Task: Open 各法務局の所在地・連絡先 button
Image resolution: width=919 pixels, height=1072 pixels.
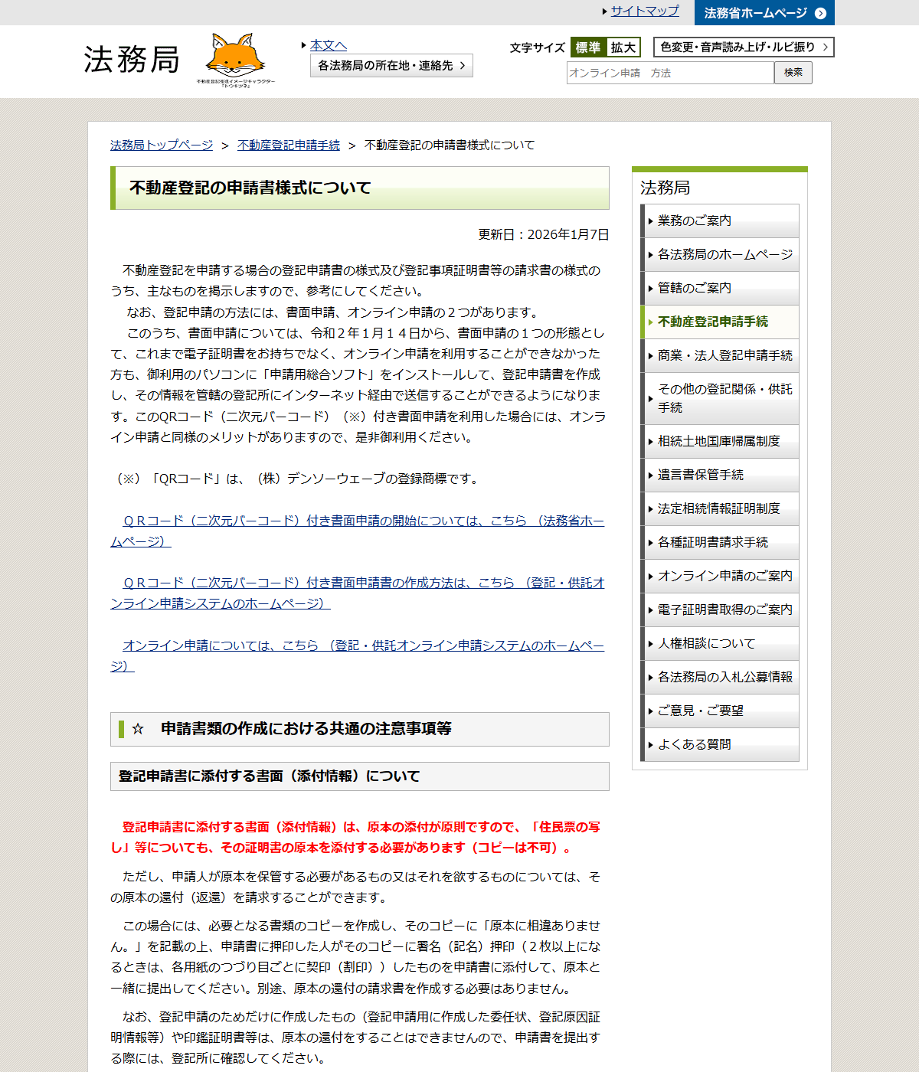Action: (x=391, y=66)
